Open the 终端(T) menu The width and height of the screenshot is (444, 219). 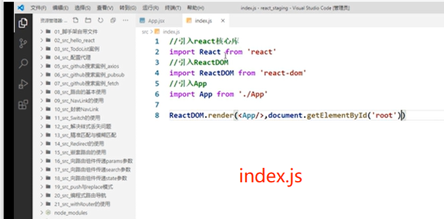pos(173,8)
